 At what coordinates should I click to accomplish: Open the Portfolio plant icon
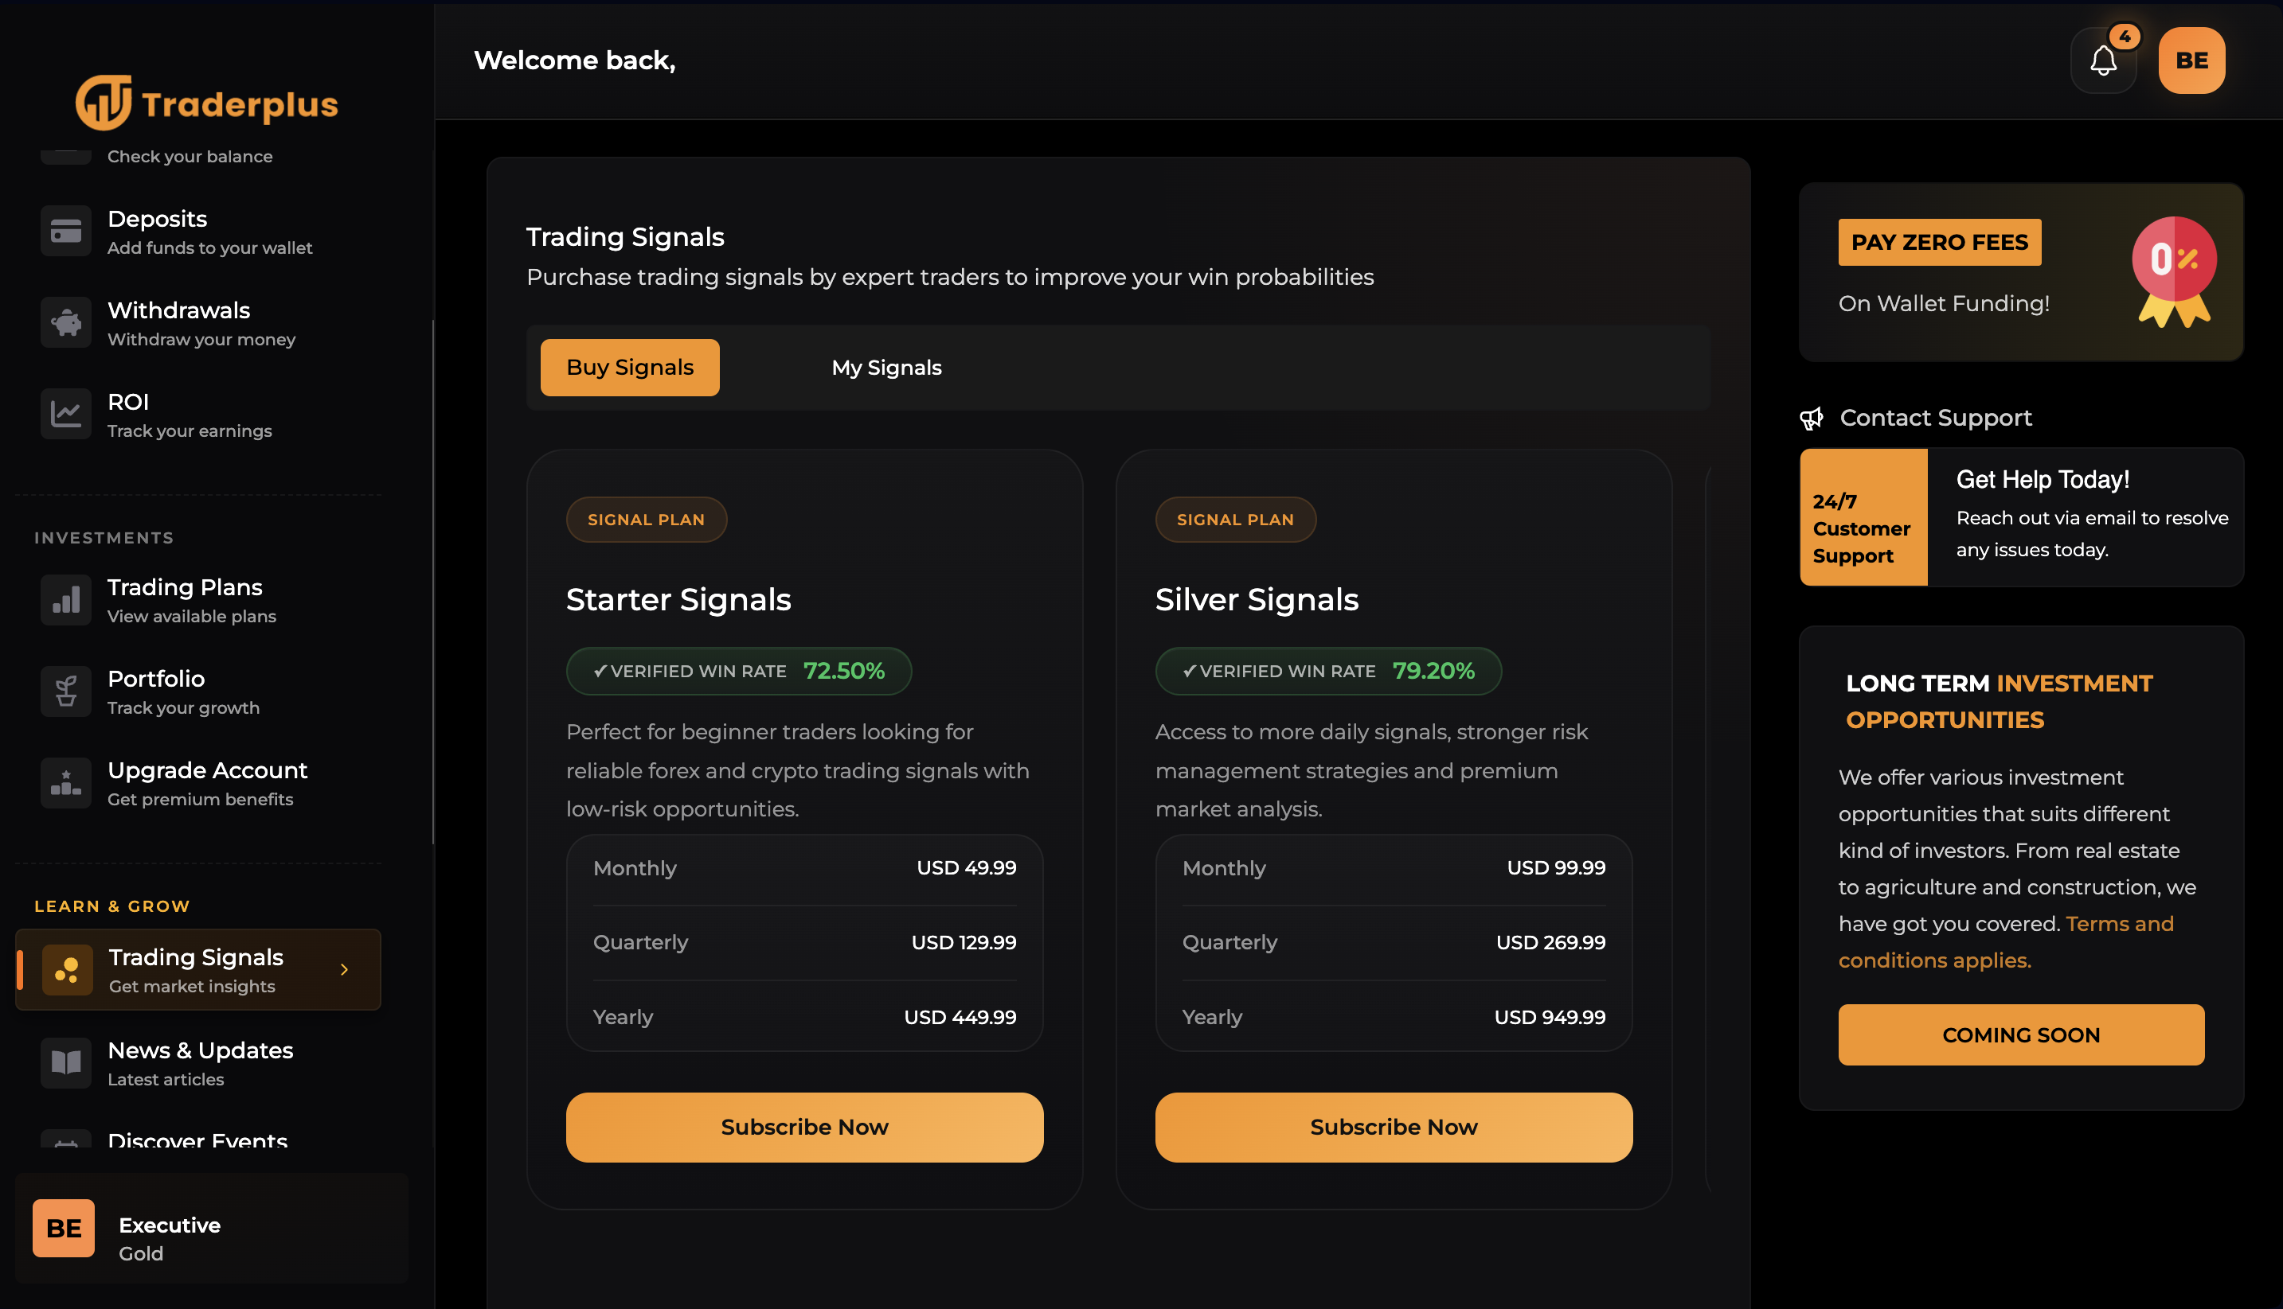[65, 692]
